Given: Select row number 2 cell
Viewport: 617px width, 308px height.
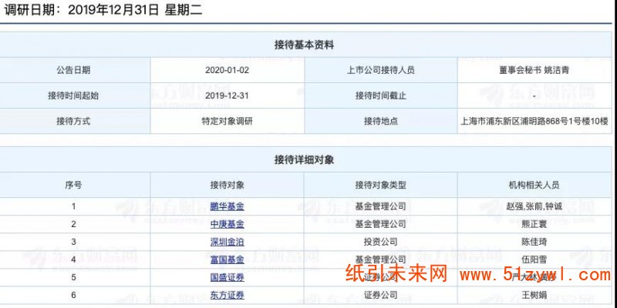Looking at the screenshot, I should tap(73, 224).
